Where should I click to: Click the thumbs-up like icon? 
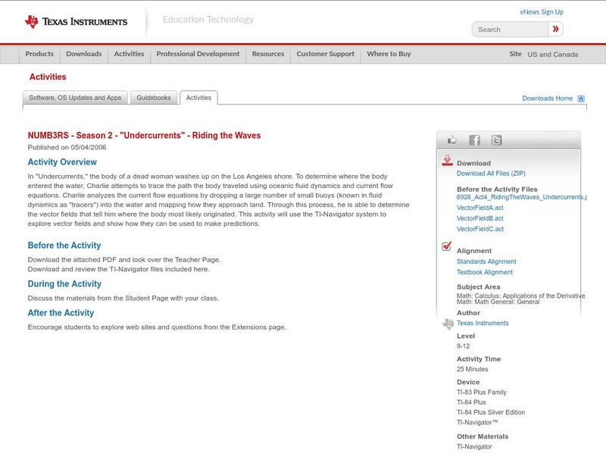coord(451,140)
